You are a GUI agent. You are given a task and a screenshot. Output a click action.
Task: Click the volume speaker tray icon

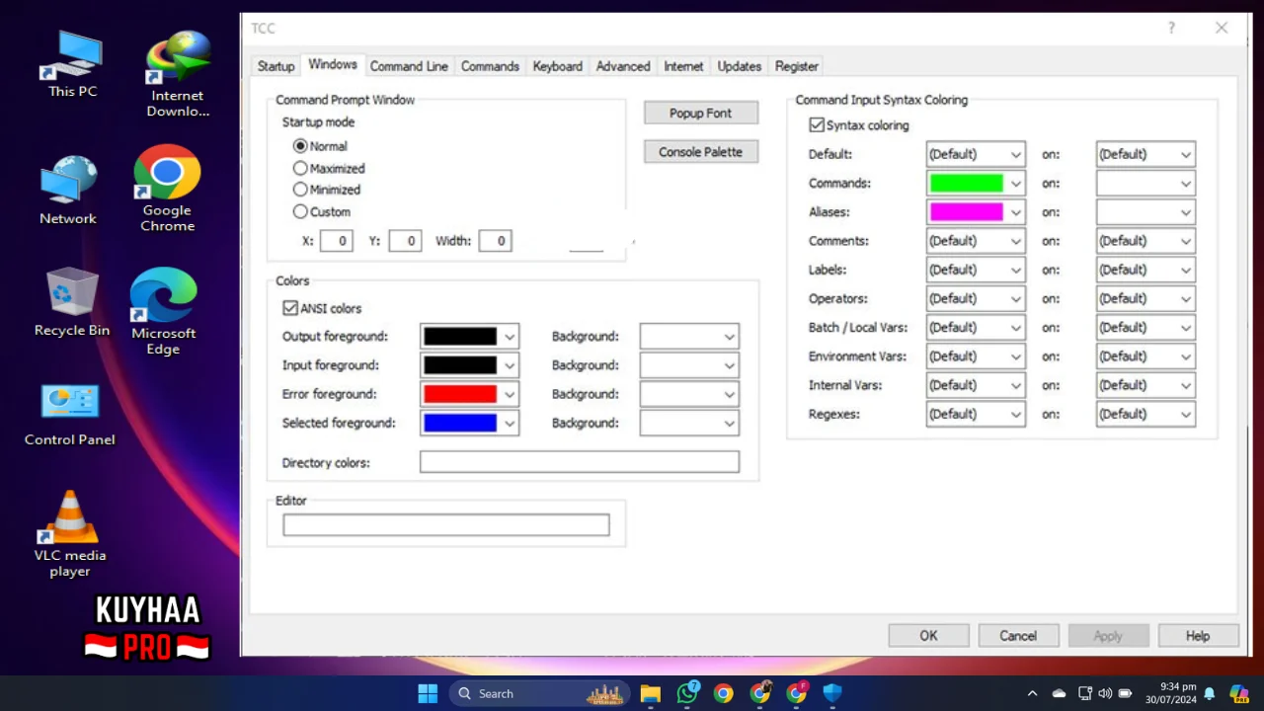point(1105,693)
